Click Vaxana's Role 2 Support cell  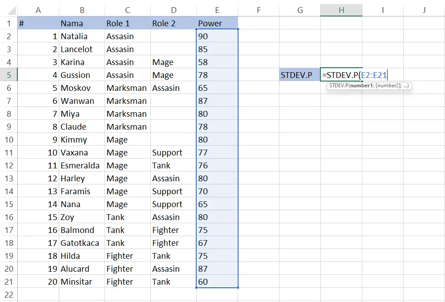[x=174, y=153]
